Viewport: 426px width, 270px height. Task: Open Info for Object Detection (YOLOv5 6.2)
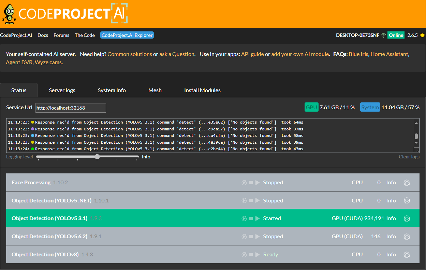[391, 237]
